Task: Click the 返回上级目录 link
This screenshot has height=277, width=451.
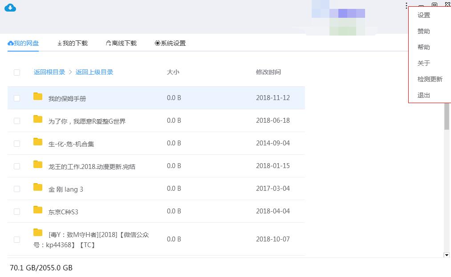Action: pyautogui.click(x=94, y=72)
